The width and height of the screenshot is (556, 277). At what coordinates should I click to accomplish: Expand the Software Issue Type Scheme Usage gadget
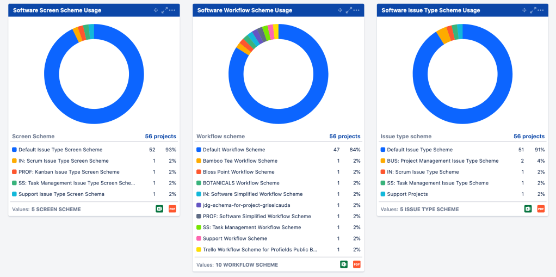point(533,10)
